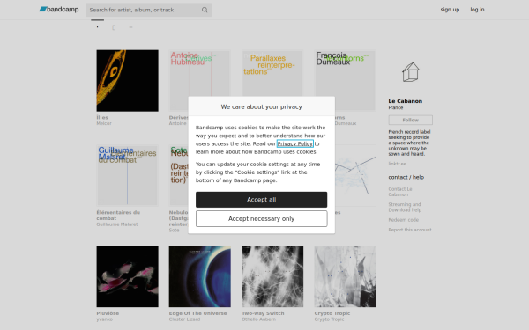Click Élémentaires du combat title text
529x330 pixels.
[118, 216]
